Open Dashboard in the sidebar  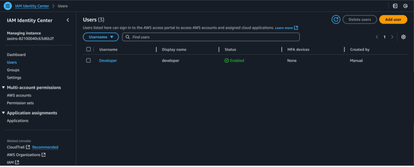coord(16,55)
